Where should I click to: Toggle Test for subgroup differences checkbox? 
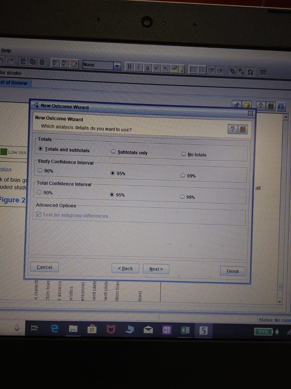[38, 214]
